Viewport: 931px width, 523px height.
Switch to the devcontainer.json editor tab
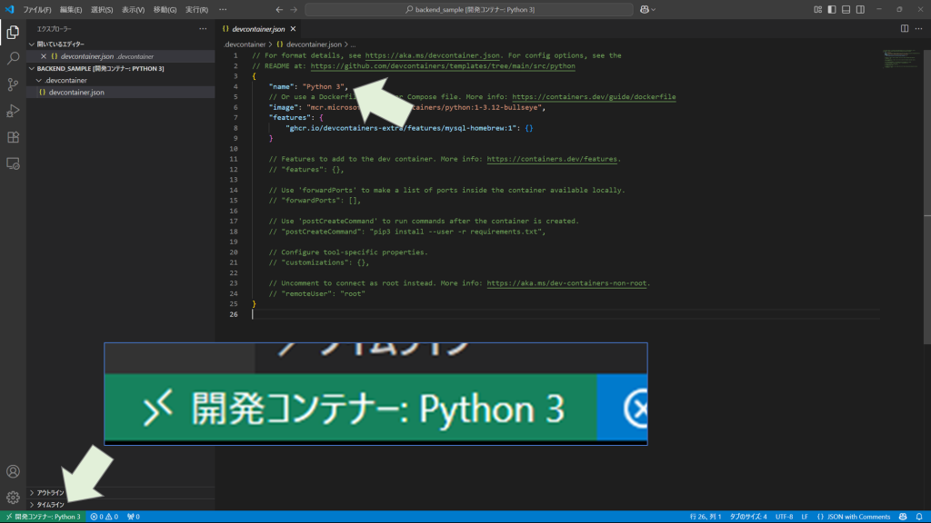[x=258, y=29]
